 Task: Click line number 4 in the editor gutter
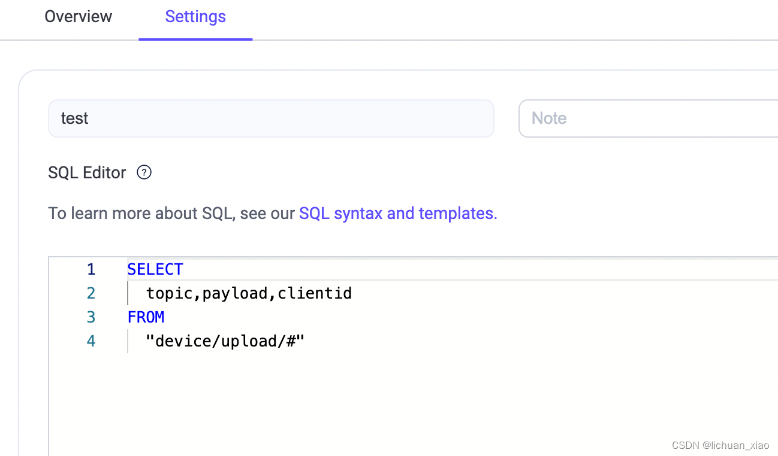[91, 341]
